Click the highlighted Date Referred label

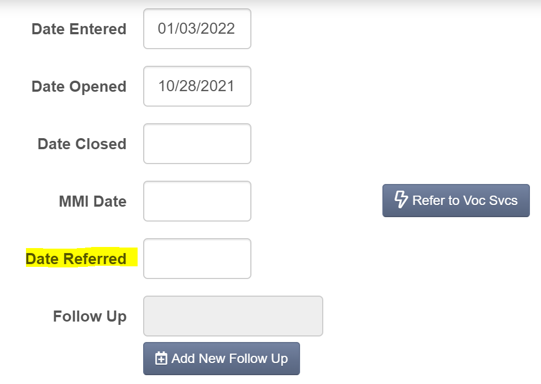point(76,259)
